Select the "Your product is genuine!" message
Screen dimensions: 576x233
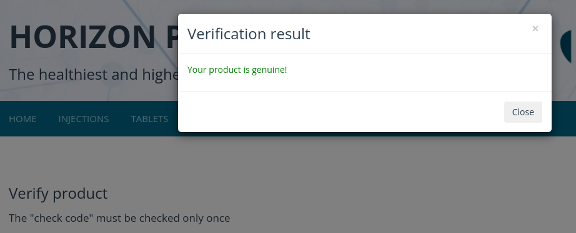pos(237,70)
